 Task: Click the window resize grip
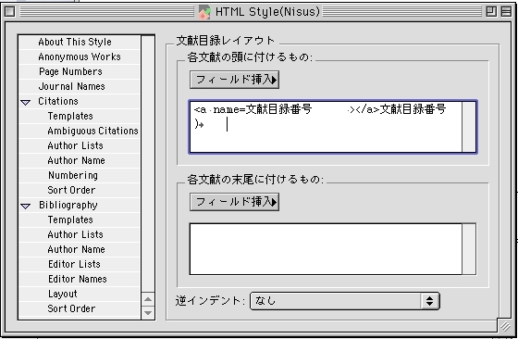click(x=505, y=326)
